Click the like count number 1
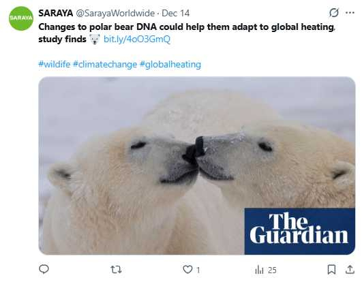The image size is (362, 282). point(198,270)
